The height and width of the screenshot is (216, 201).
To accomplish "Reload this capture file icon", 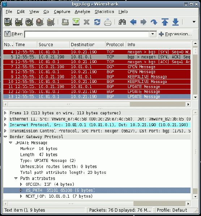I will click(x=97, y=22).
